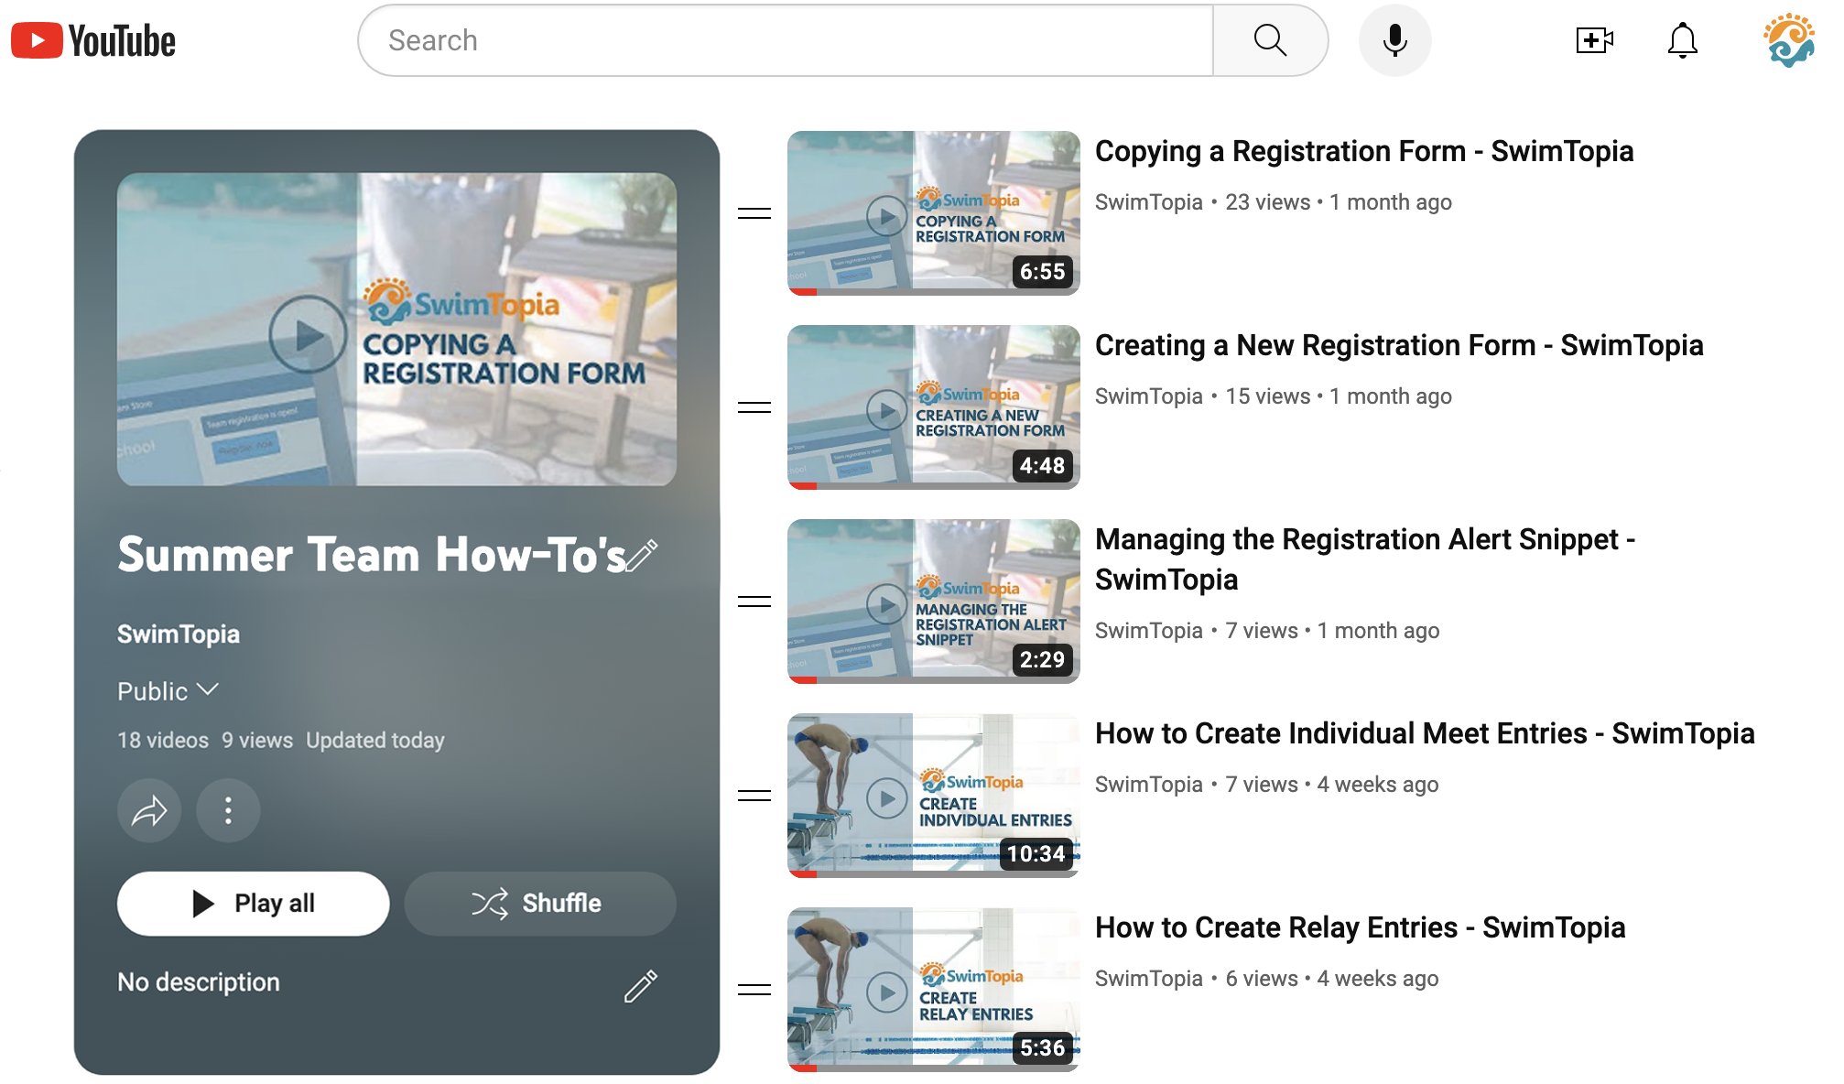This screenshot has width=1844, height=1084.
Task: Expand the Public visibility dropdown
Action: coord(168,691)
